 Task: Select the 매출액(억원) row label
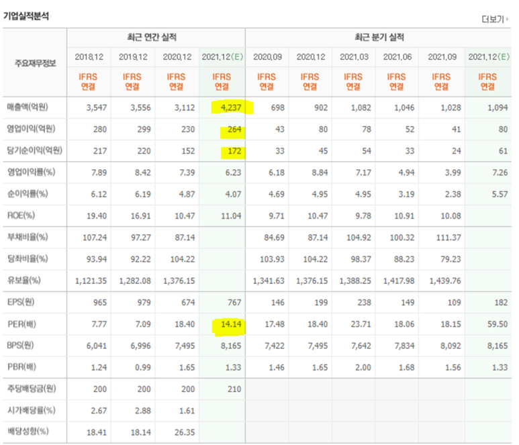[28, 107]
